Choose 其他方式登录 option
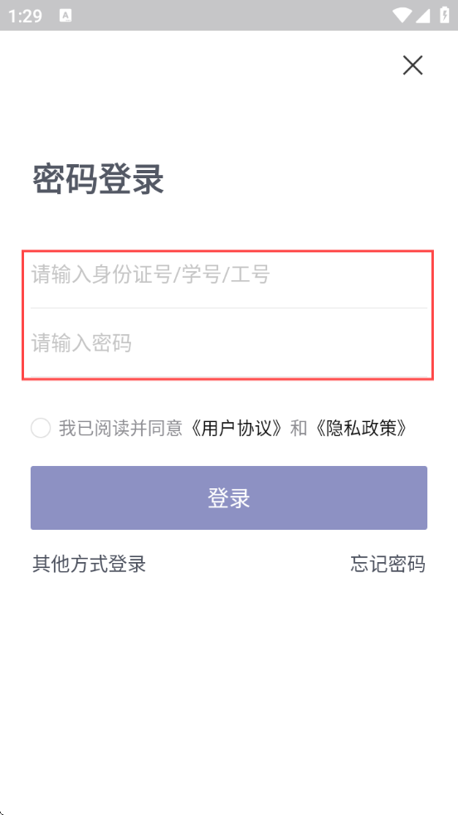 coord(89,564)
